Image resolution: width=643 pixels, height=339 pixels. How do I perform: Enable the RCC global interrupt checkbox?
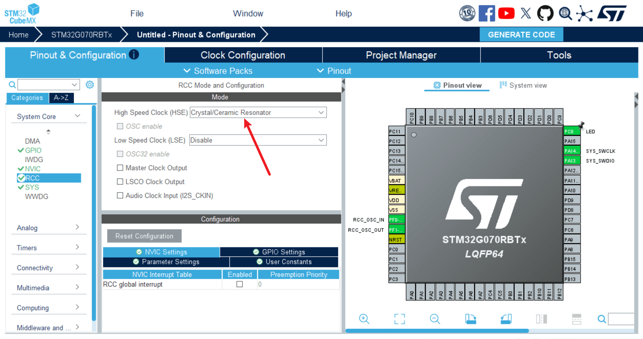(240, 284)
